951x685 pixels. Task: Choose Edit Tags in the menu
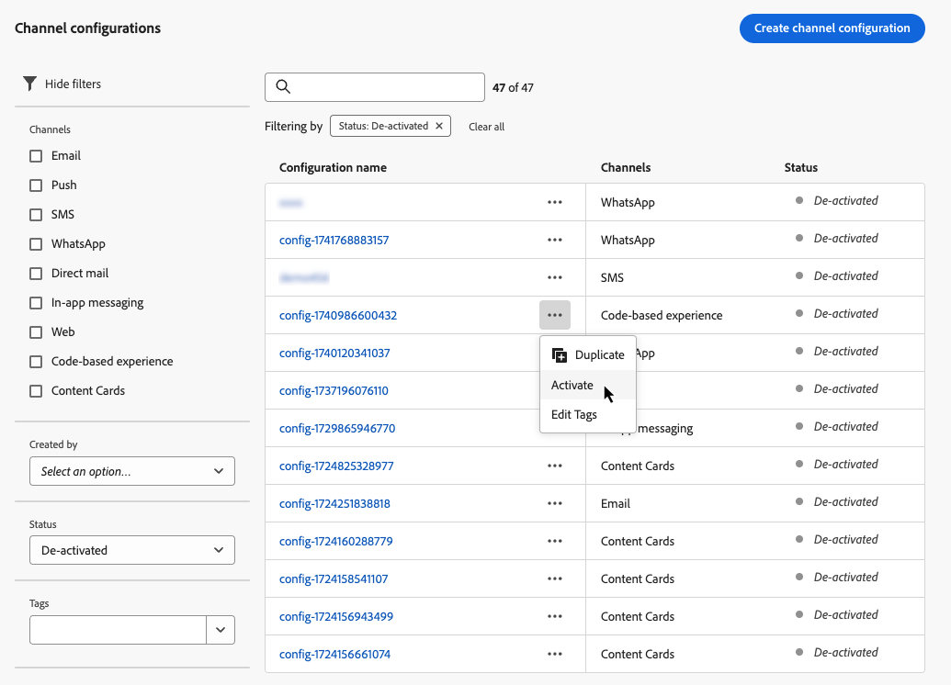(x=574, y=414)
